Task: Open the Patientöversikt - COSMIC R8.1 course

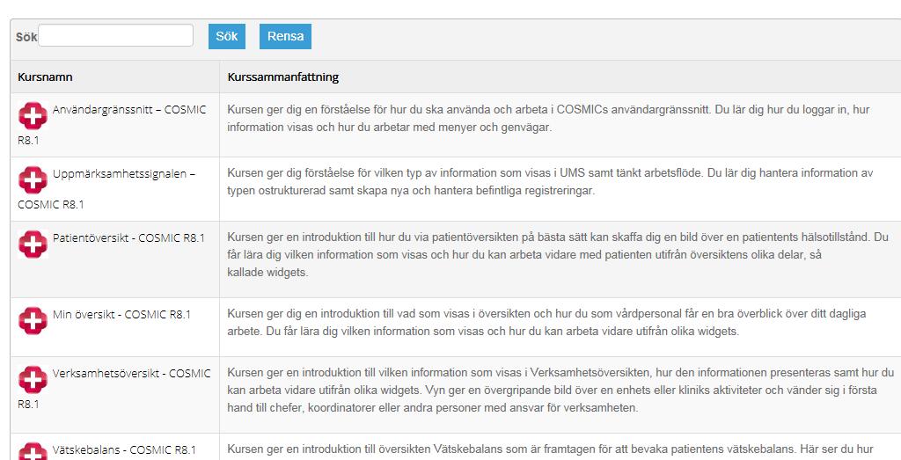Action: pos(128,237)
